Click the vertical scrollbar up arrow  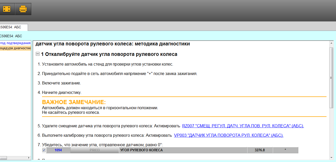pyautogui.click(x=331, y=43)
